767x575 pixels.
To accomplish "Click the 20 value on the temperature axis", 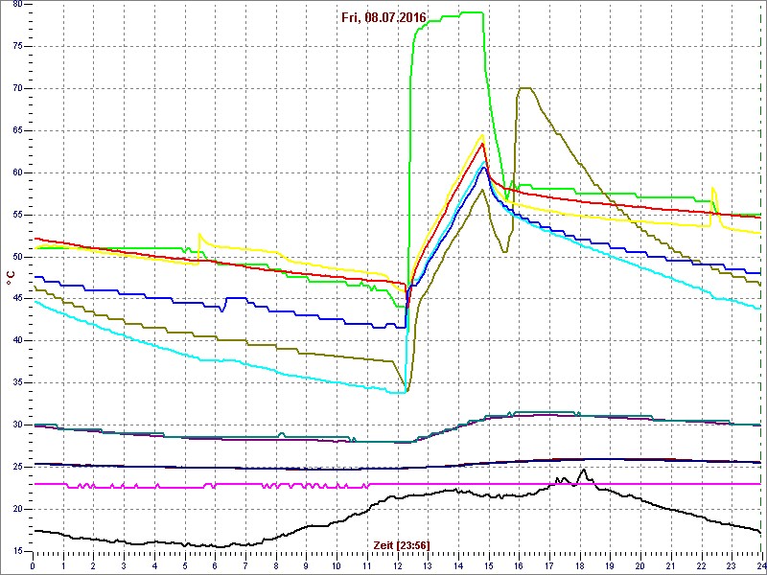I will pyautogui.click(x=17, y=509).
